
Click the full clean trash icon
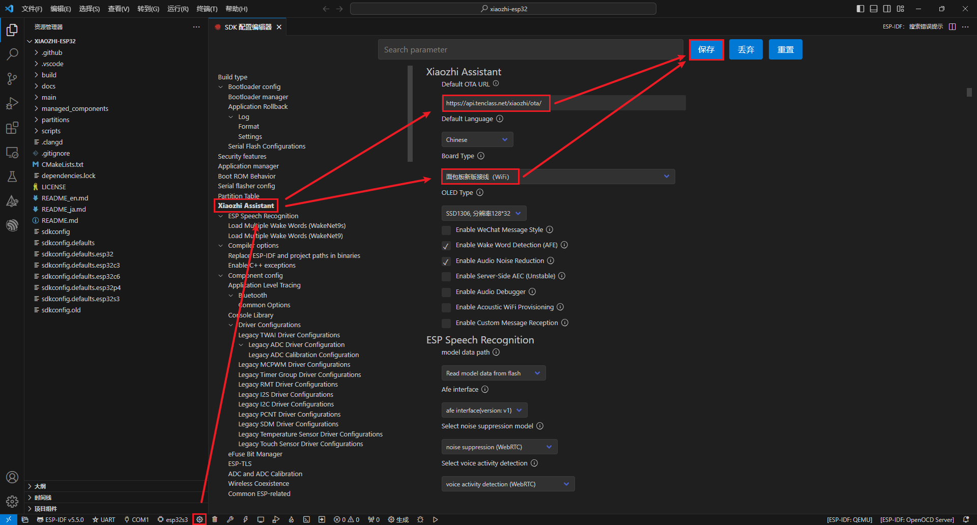(215, 519)
